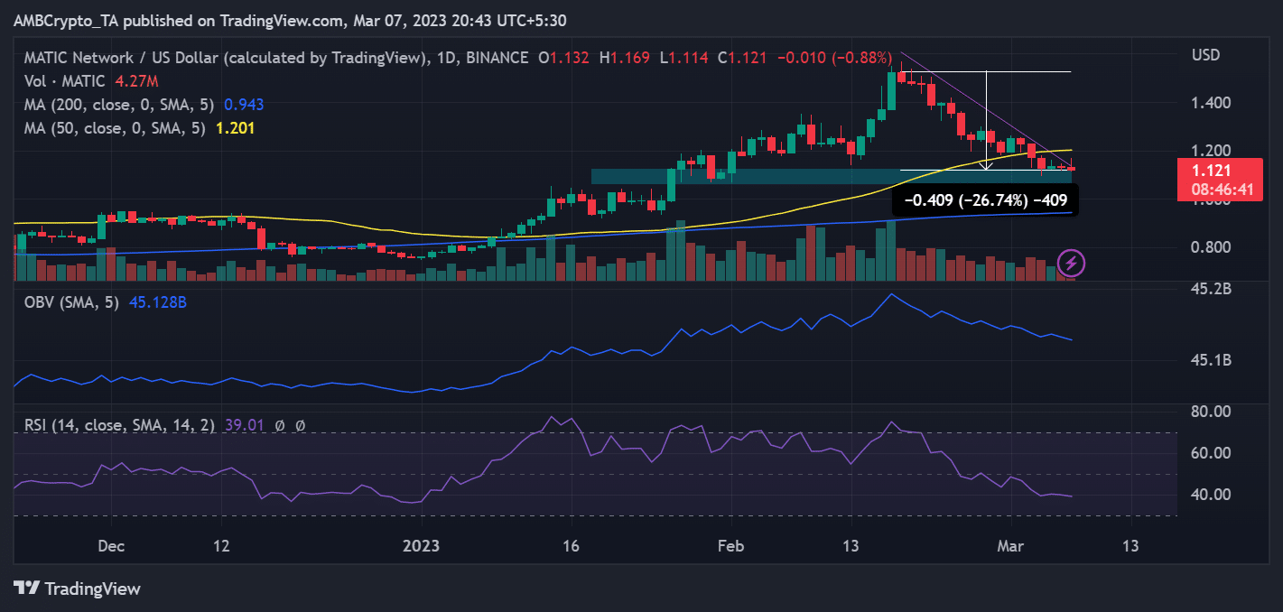
Task: Click the "1.200" price axis label
Action: tap(1211, 151)
